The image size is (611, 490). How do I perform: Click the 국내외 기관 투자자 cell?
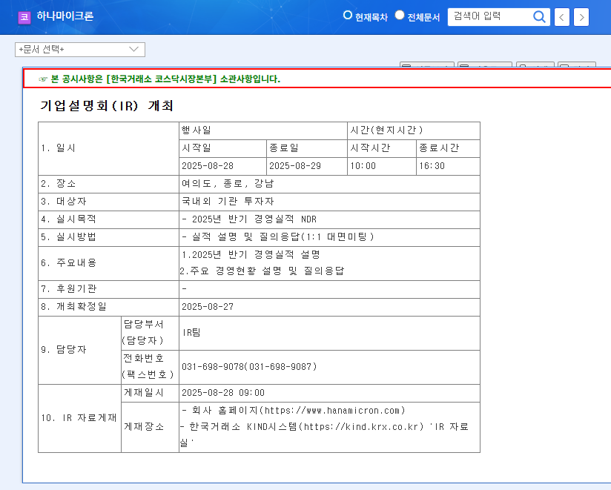click(x=329, y=202)
